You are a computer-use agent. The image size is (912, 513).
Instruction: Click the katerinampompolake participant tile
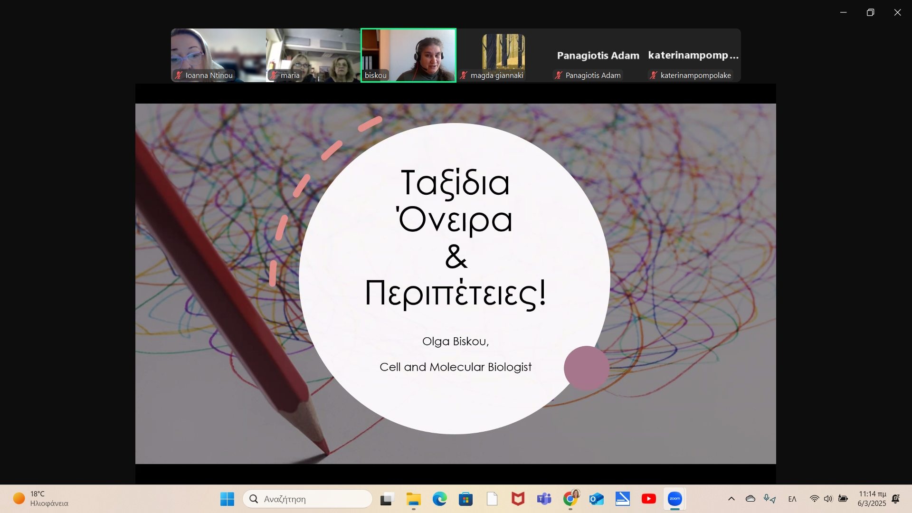click(693, 56)
